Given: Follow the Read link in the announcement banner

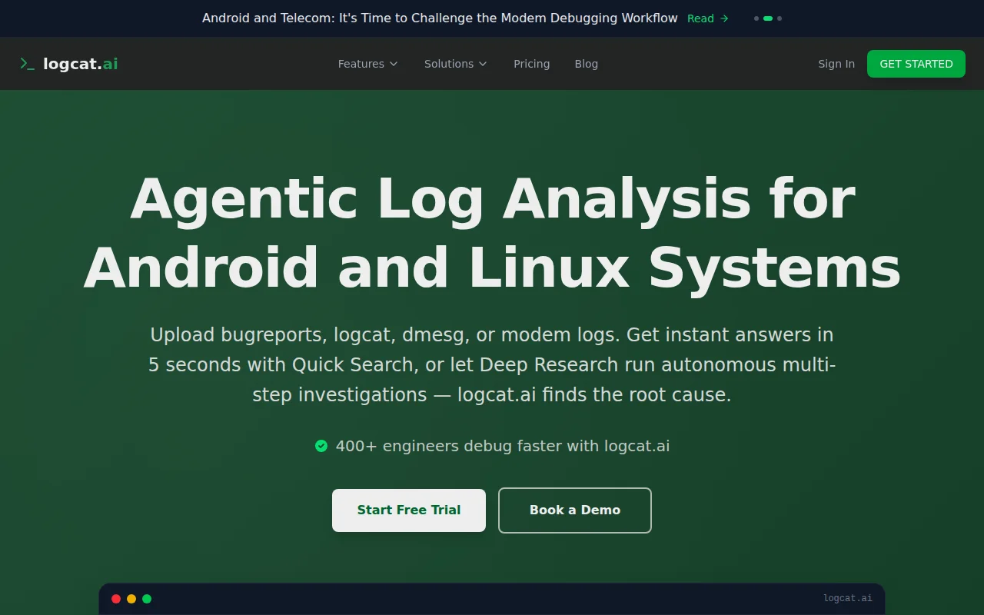Looking at the screenshot, I should 708,18.
